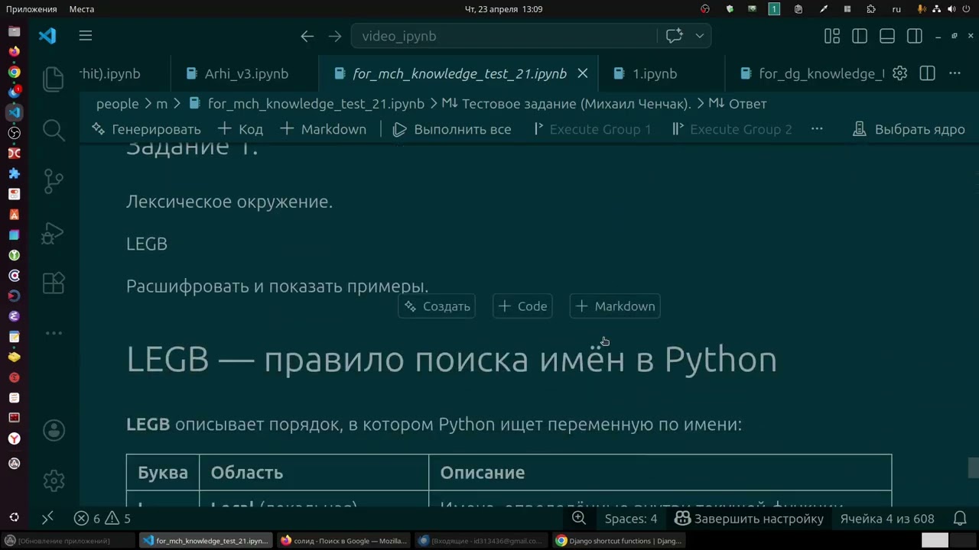
Task: Go back in navigation history
Action: click(x=307, y=36)
